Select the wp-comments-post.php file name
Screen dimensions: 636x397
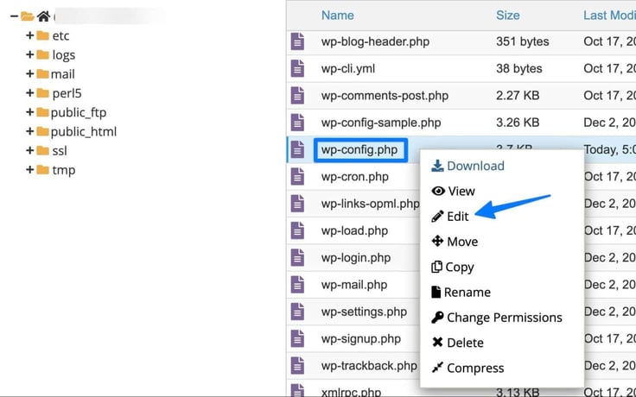tap(385, 96)
